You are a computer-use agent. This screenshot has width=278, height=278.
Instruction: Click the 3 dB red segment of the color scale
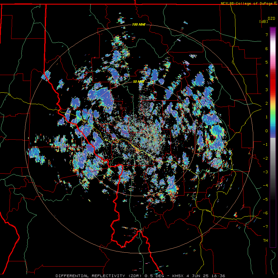pyautogui.click(x=273, y=90)
